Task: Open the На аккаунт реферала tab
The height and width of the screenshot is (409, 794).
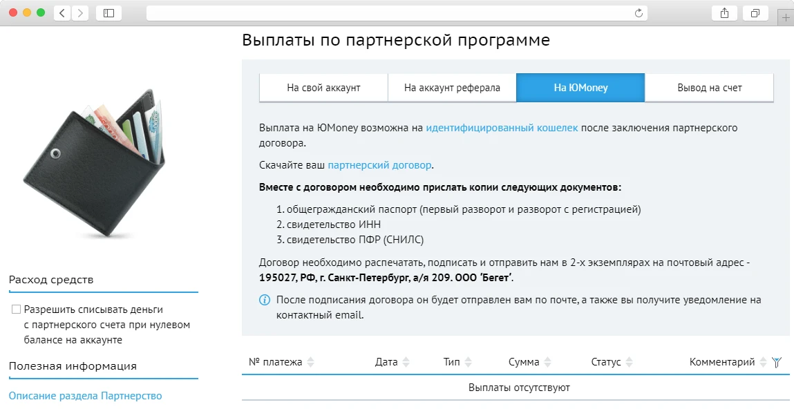Action: [451, 87]
